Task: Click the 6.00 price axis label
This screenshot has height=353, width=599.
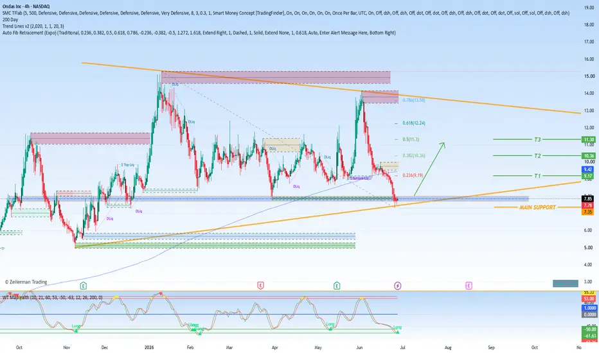Action: [x=589, y=230]
